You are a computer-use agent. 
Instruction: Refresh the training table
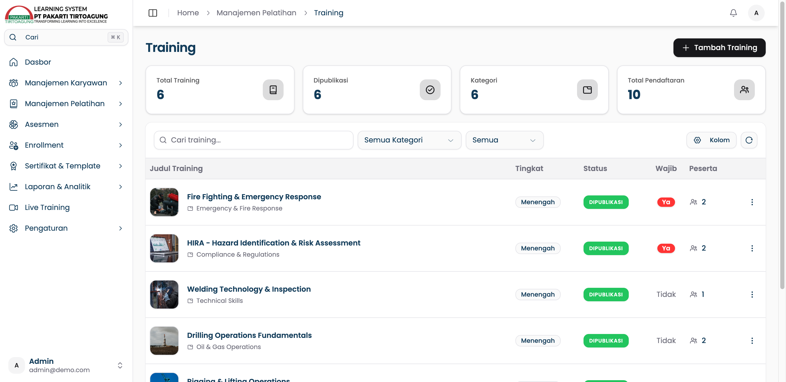click(x=749, y=140)
